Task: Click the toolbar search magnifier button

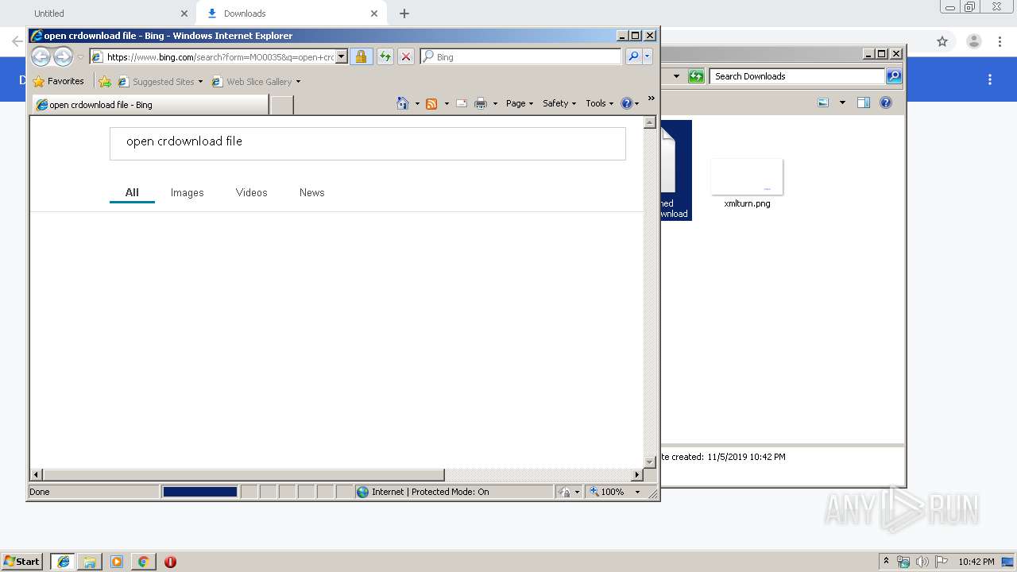Action: [633, 56]
